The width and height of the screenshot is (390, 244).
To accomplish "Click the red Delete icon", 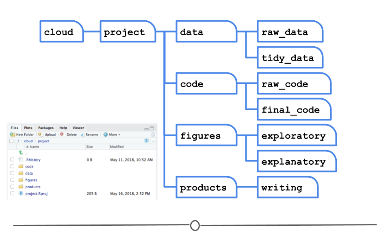I will [x=62, y=134].
